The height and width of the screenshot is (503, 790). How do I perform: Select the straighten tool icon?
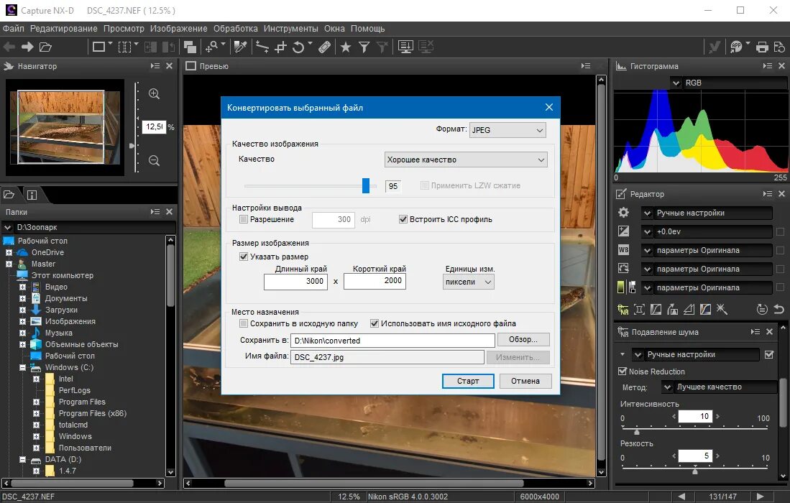click(x=262, y=47)
